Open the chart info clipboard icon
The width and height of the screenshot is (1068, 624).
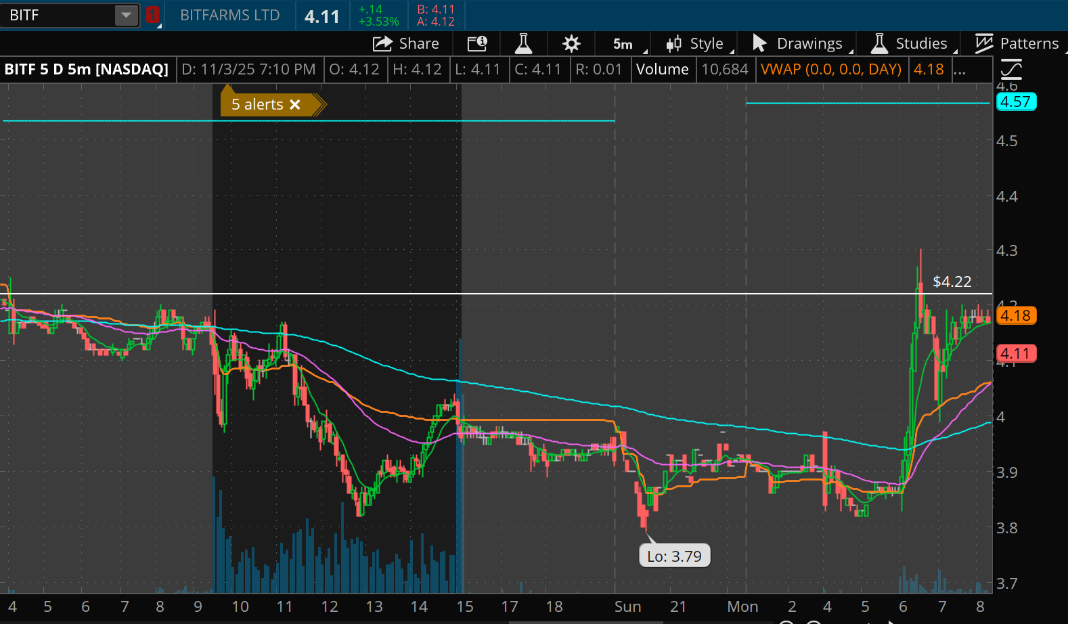[x=477, y=43]
